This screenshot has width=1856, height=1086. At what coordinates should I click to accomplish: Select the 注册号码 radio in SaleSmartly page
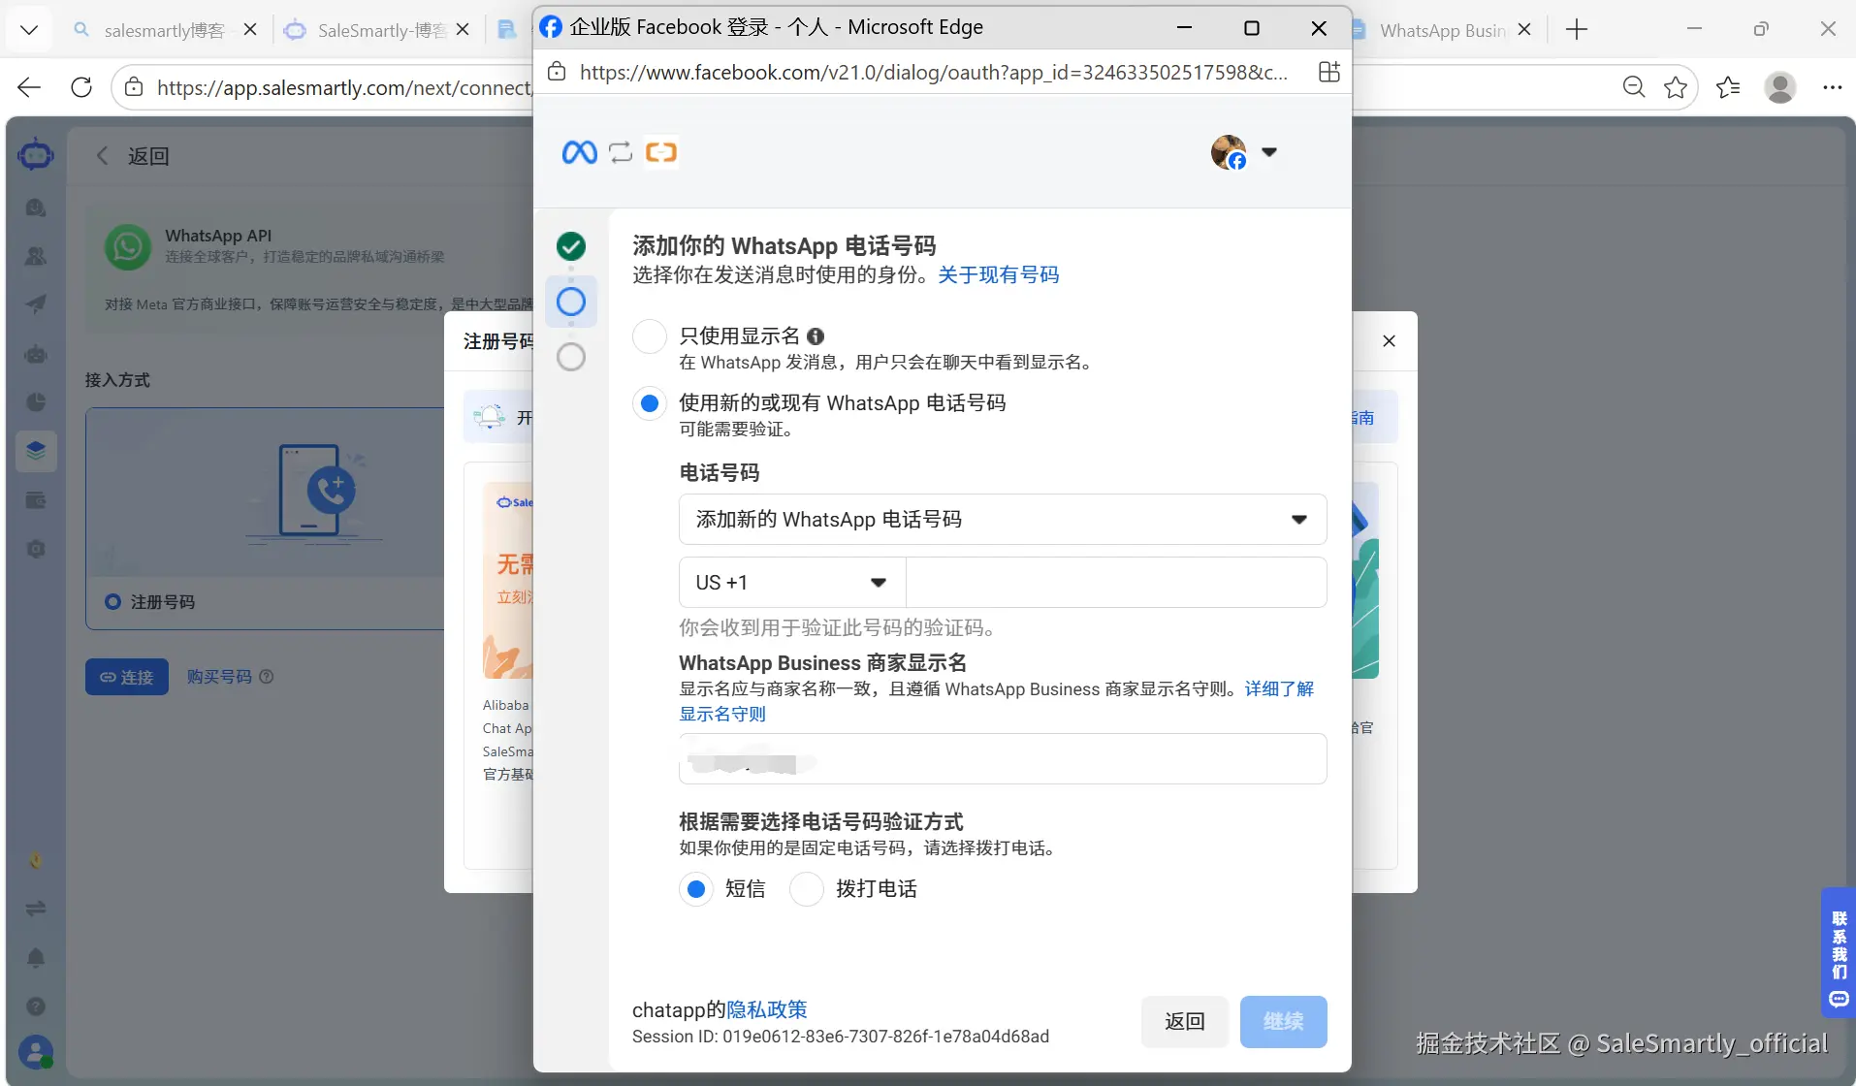[x=113, y=602]
